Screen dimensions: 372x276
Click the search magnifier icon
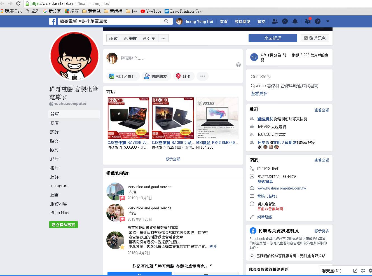point(166,21)
